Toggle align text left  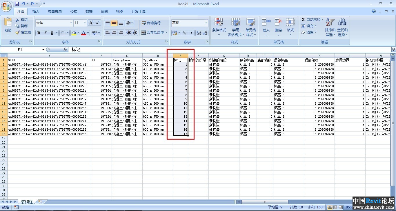click(x=108, y=33)
